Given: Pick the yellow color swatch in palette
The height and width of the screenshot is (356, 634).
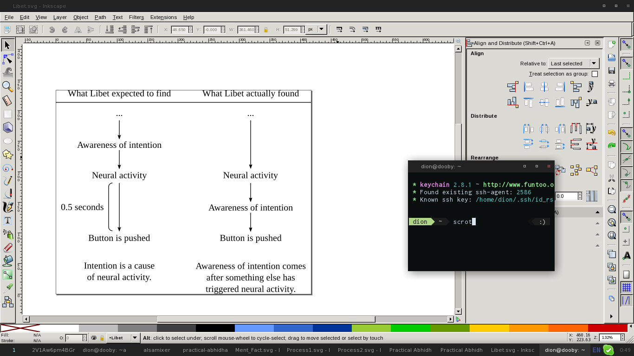Looking at the screenshot, I should (x=489, y=328).
